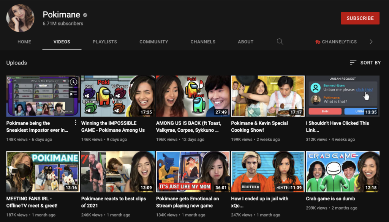Open 'Pokimane reacts to best clips of 2021' title
The image size is (389, 222).
pos(113,202)
